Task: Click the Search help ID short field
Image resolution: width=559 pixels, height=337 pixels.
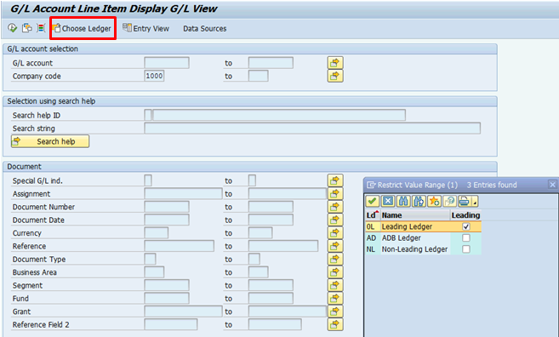Action: coord(148,115)
